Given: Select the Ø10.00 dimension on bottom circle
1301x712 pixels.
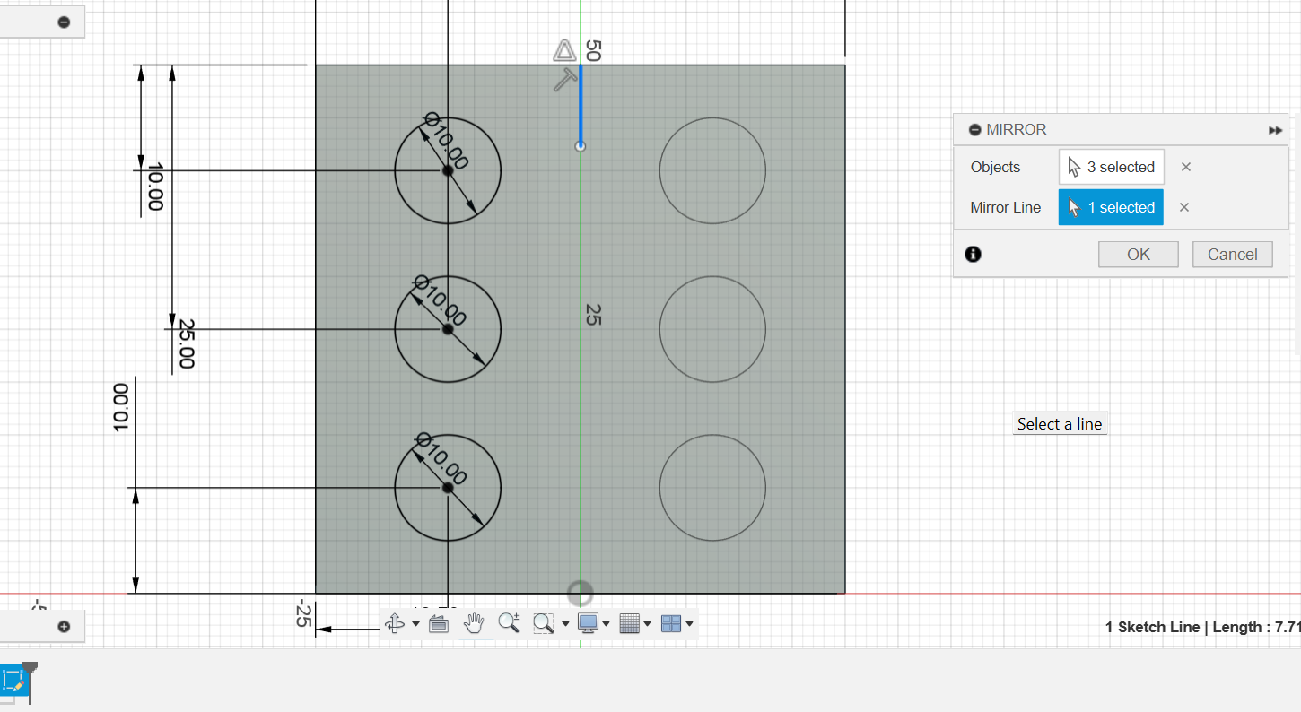Looking at the screenshot, I should point(441,458).
